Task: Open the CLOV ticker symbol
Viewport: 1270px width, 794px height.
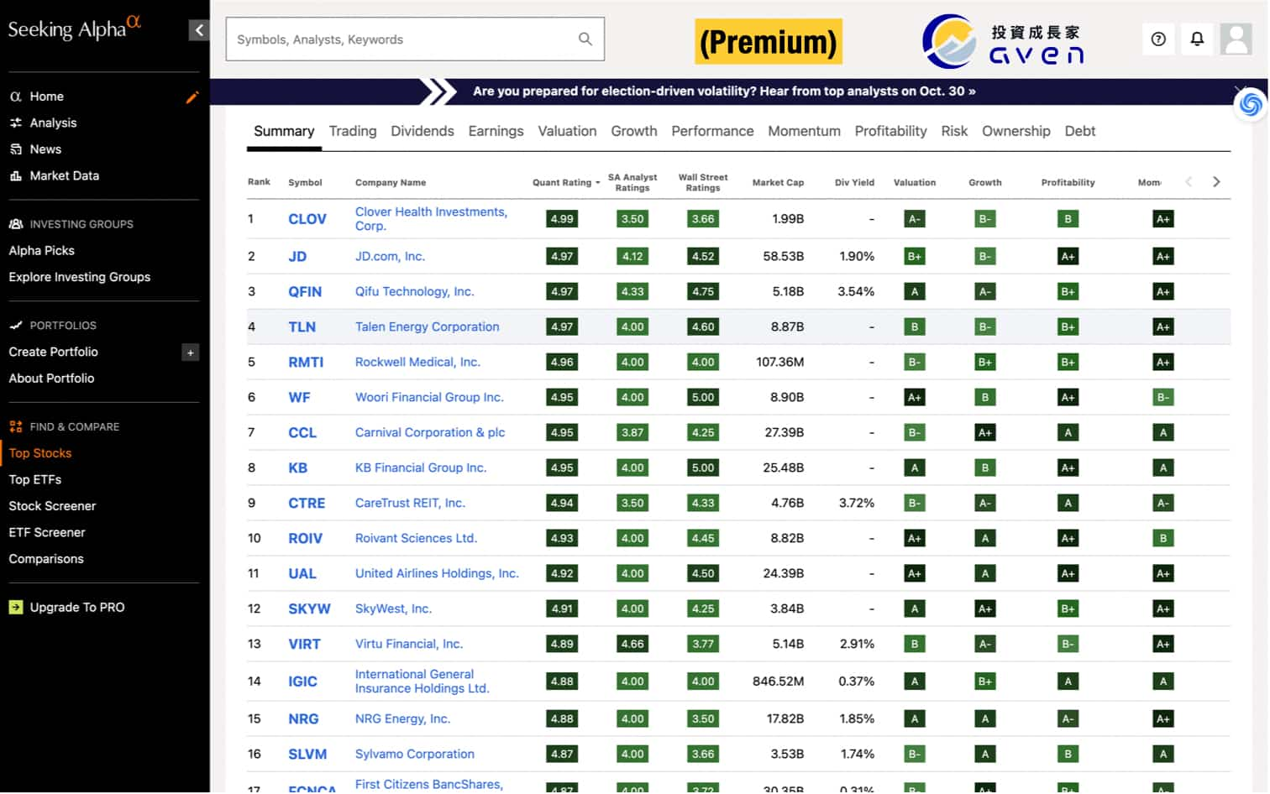Action: (307, 219)
